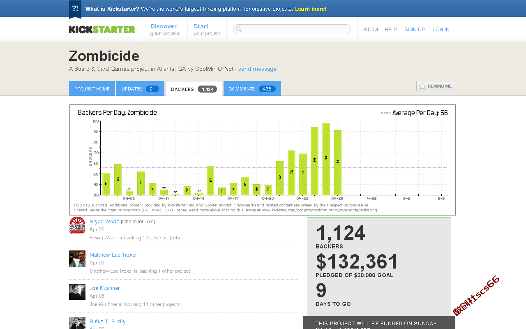This screenshot has width=526, height=329.
Task: Open Matthew Lee Troxel's avatar photo
Action: (77, 259)
